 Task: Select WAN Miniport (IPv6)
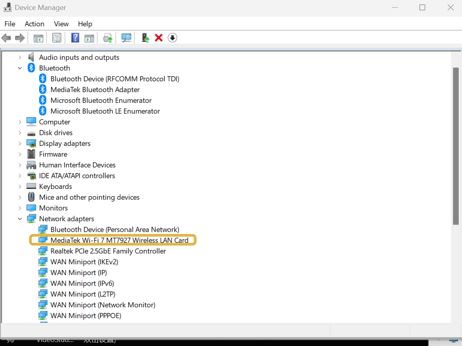[x=82, y=283]
